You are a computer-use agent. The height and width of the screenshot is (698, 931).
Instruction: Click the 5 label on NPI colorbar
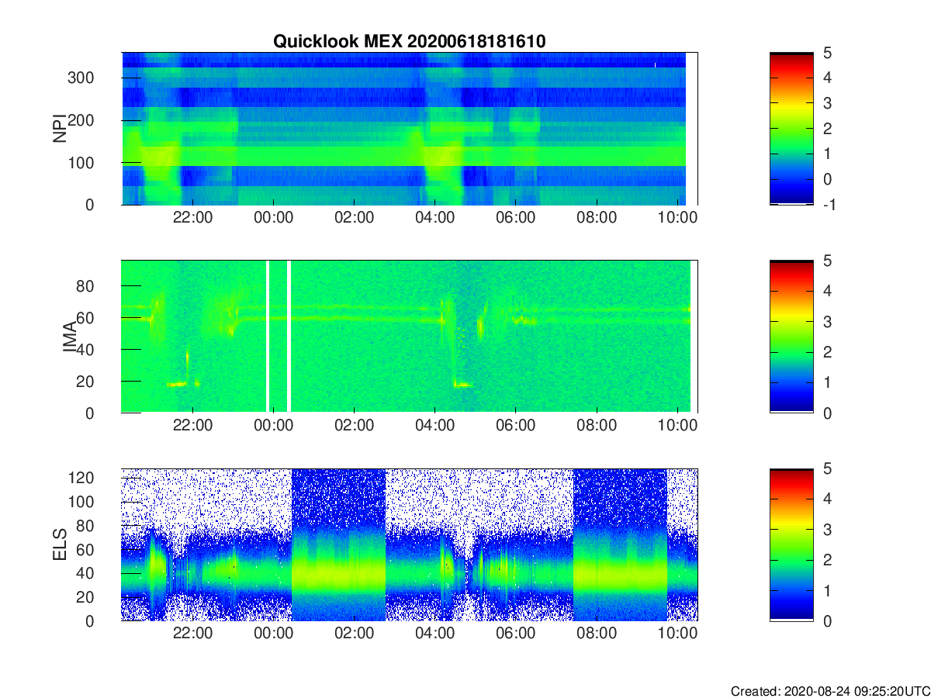[x=826, y=53]
